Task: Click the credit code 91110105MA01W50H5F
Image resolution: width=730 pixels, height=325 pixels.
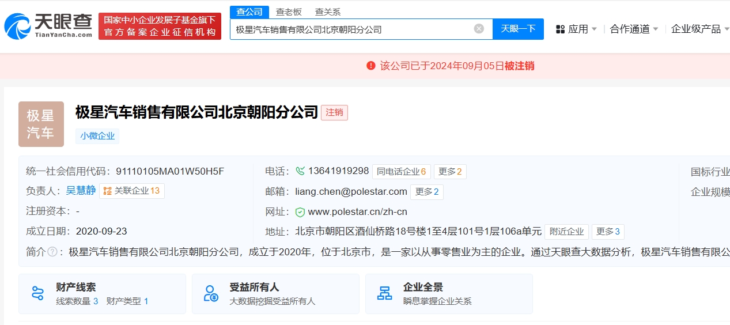Action: tap(170, 171)
